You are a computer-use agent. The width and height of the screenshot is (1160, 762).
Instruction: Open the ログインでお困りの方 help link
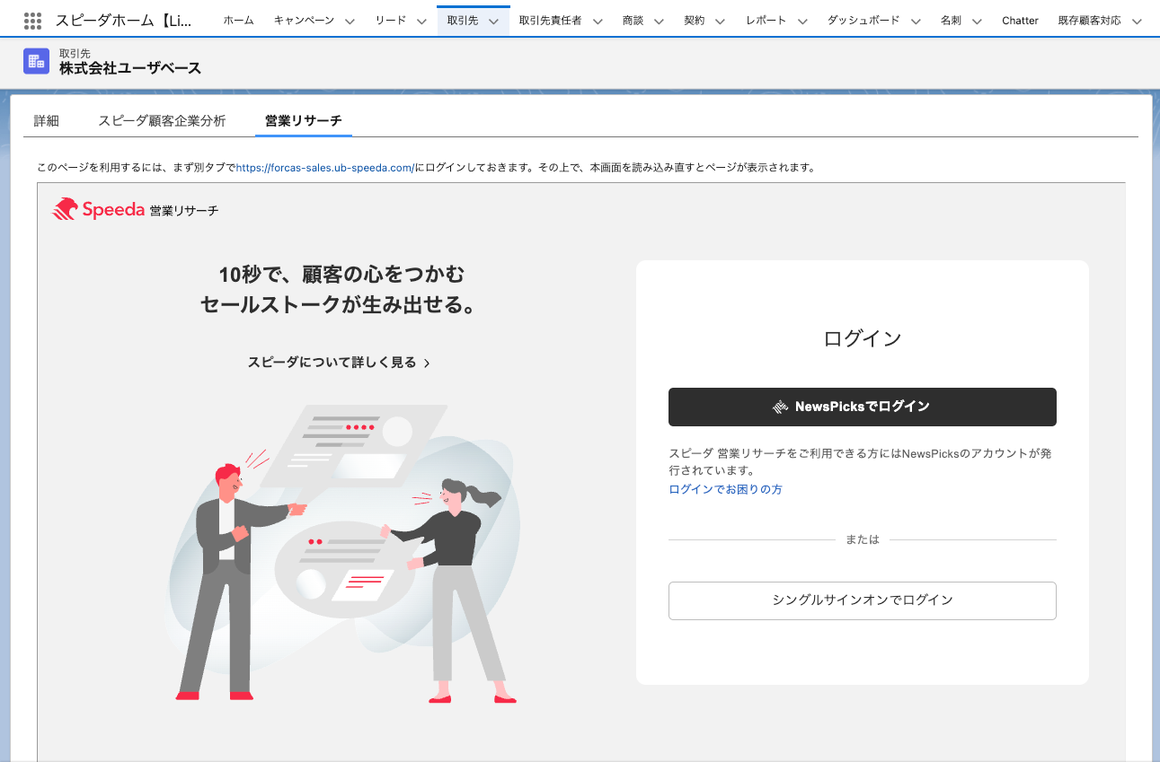pyautogui.click(x=725, y=489)
